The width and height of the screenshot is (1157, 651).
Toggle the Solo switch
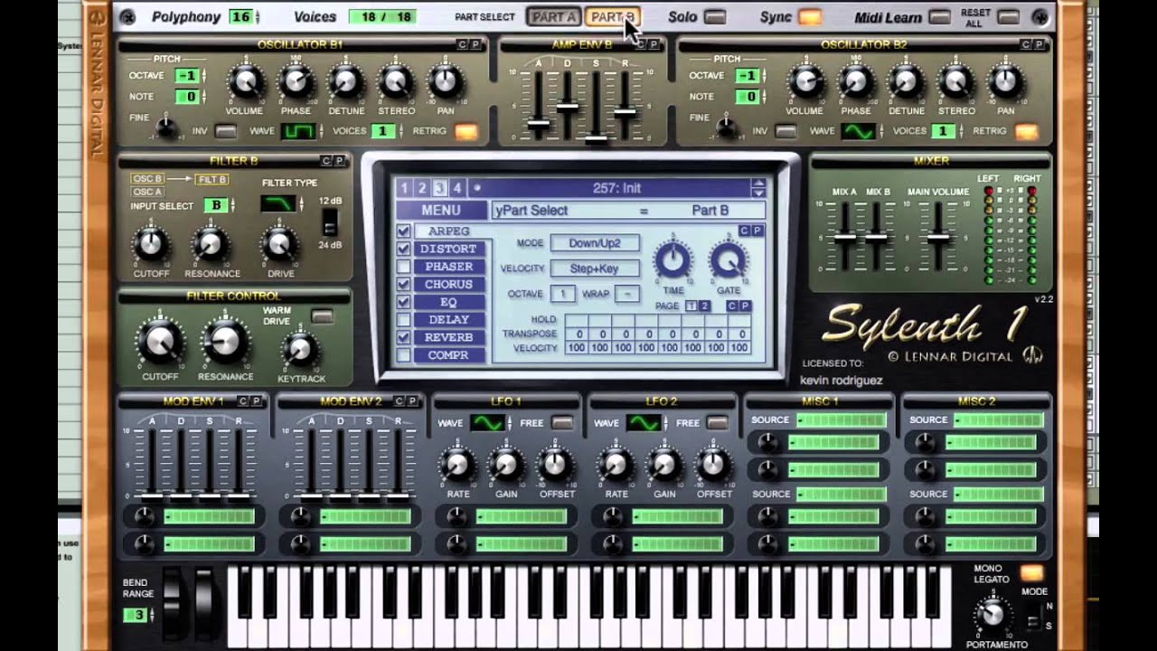tap(714, 17)
